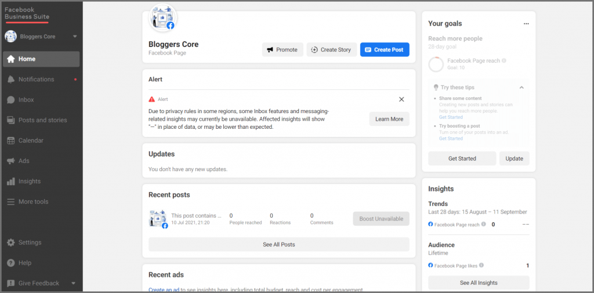This screenshot has height=293, width=594.
Task: Click the blue Create Post button
Action: pos(385,50)
